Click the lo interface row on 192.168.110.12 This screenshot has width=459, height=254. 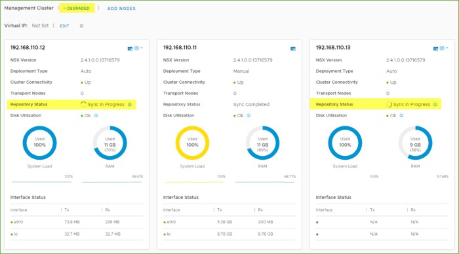click(x=77, y=234)
